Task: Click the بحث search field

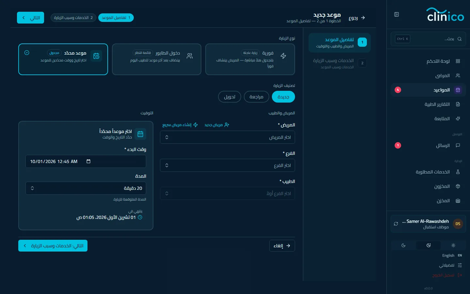Action: point(428,39)
